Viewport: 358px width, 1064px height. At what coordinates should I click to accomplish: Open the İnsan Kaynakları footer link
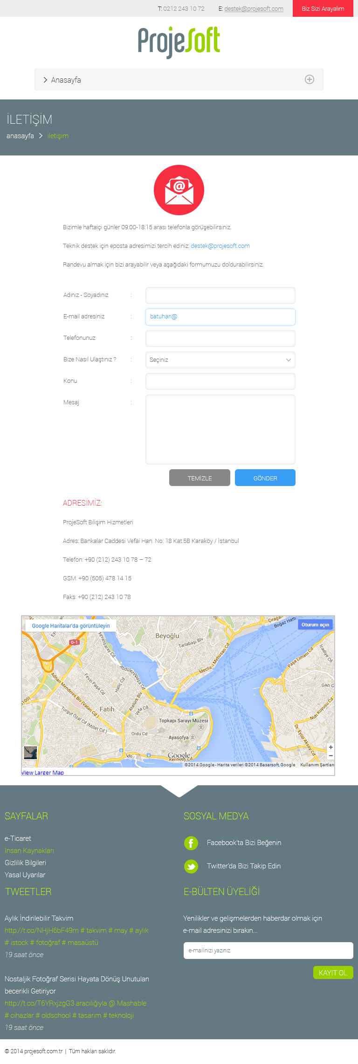pos(29,851)
